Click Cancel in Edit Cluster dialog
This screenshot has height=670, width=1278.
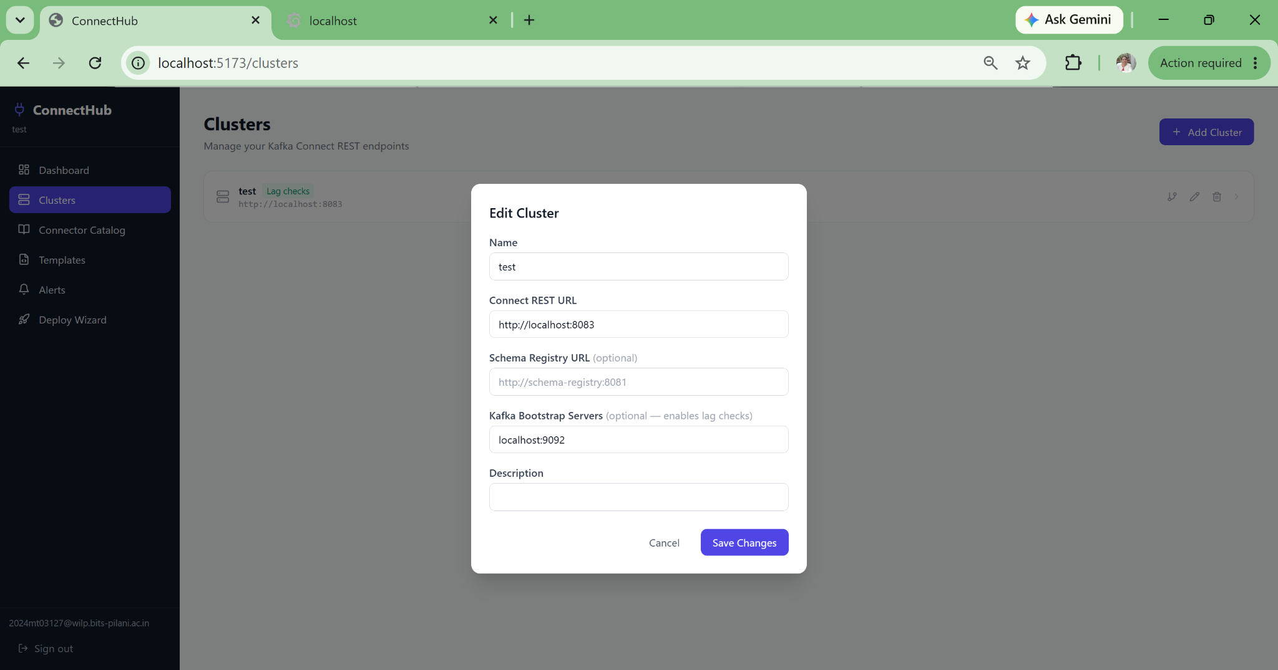pos(664,542)
